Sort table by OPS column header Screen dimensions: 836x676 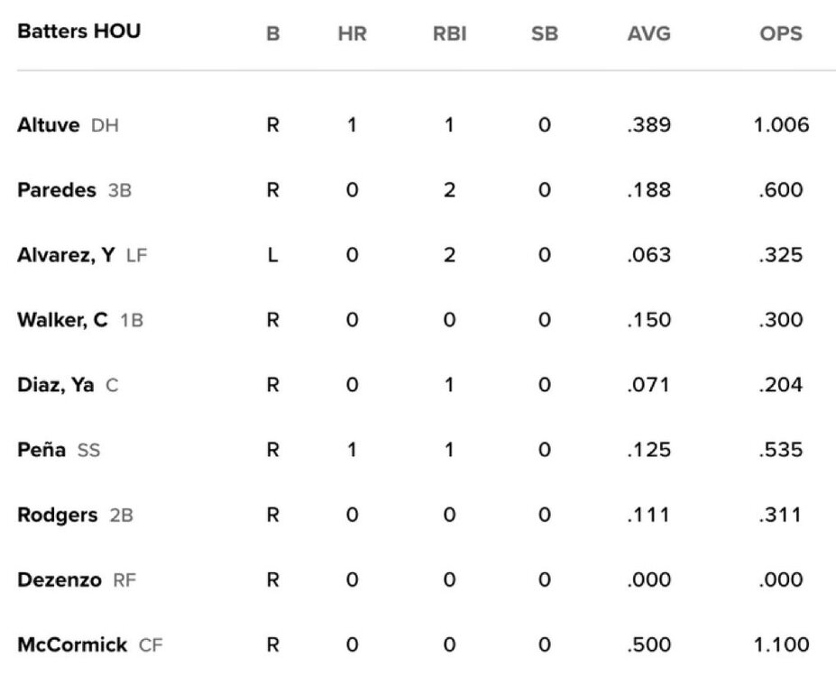click(x=781, y=34)
